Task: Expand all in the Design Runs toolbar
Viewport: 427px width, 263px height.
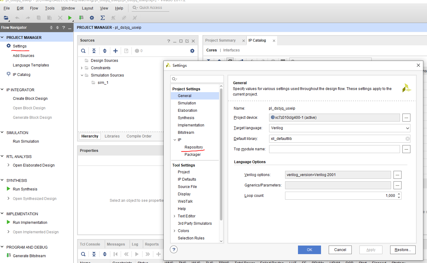Action: click(105, 254)
